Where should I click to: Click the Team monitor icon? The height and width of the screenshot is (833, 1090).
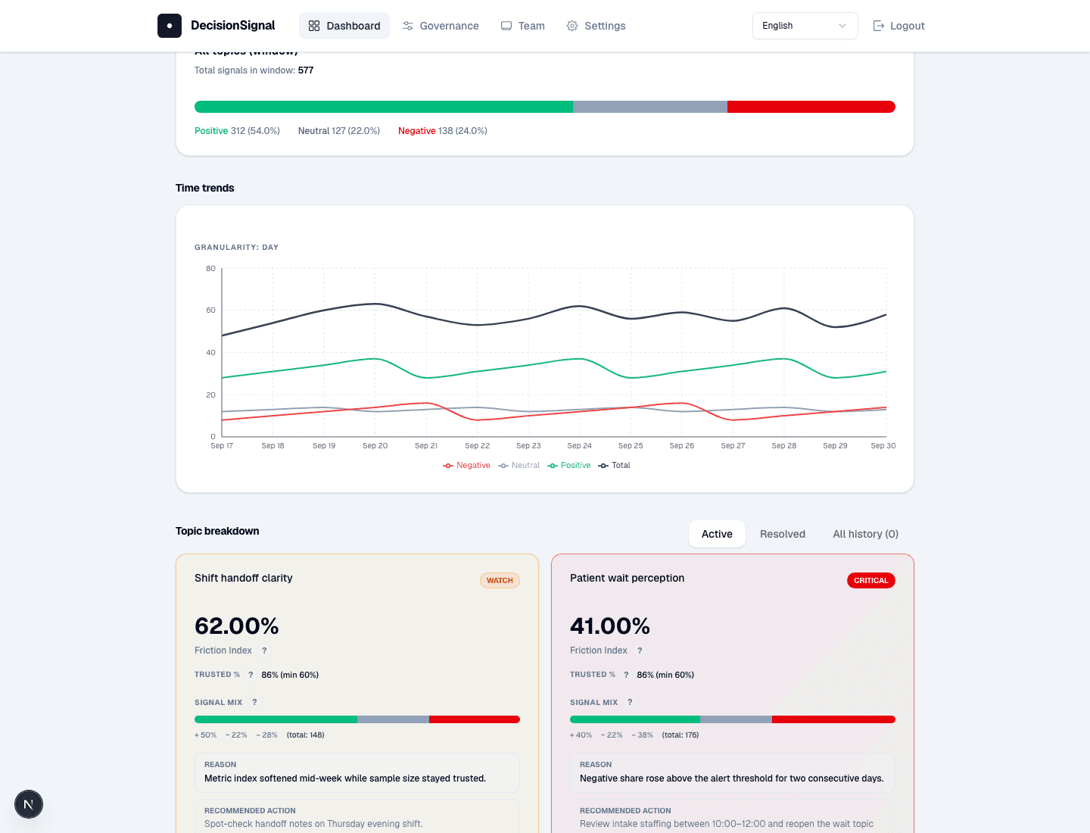coord(506,26)
